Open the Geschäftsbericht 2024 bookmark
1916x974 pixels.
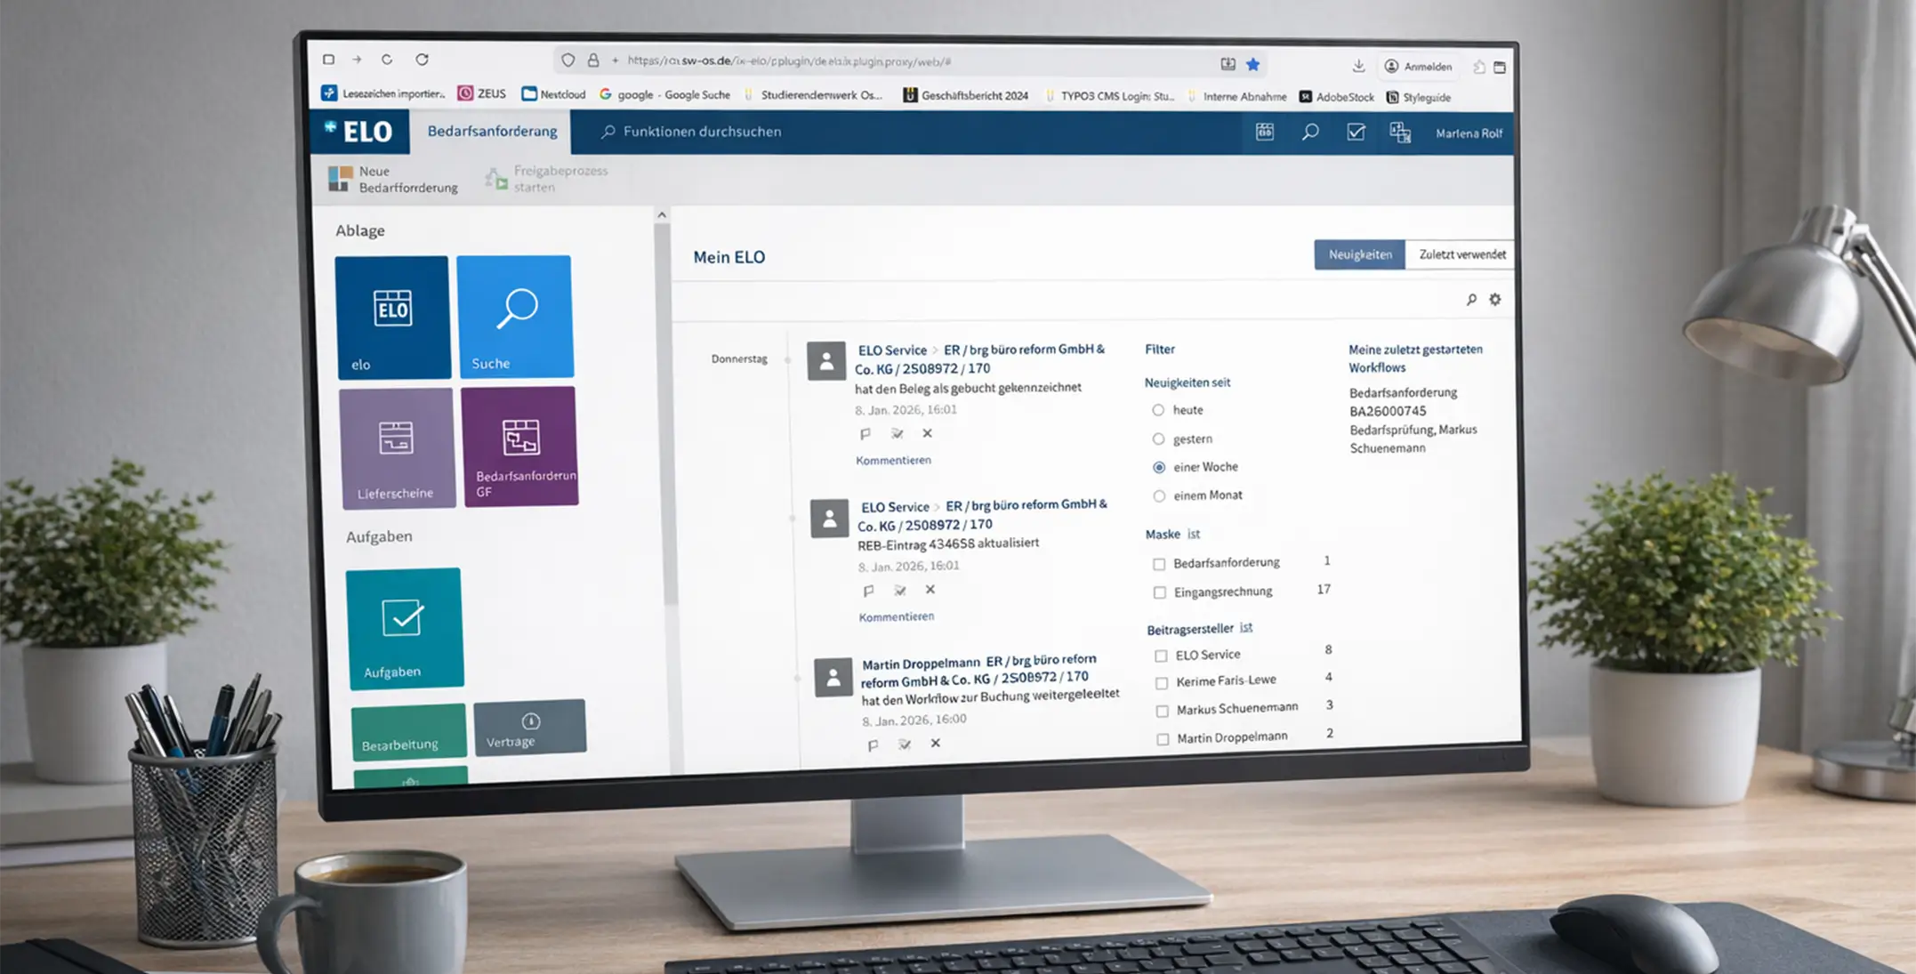pyautogui.click(x=966, y=95)
